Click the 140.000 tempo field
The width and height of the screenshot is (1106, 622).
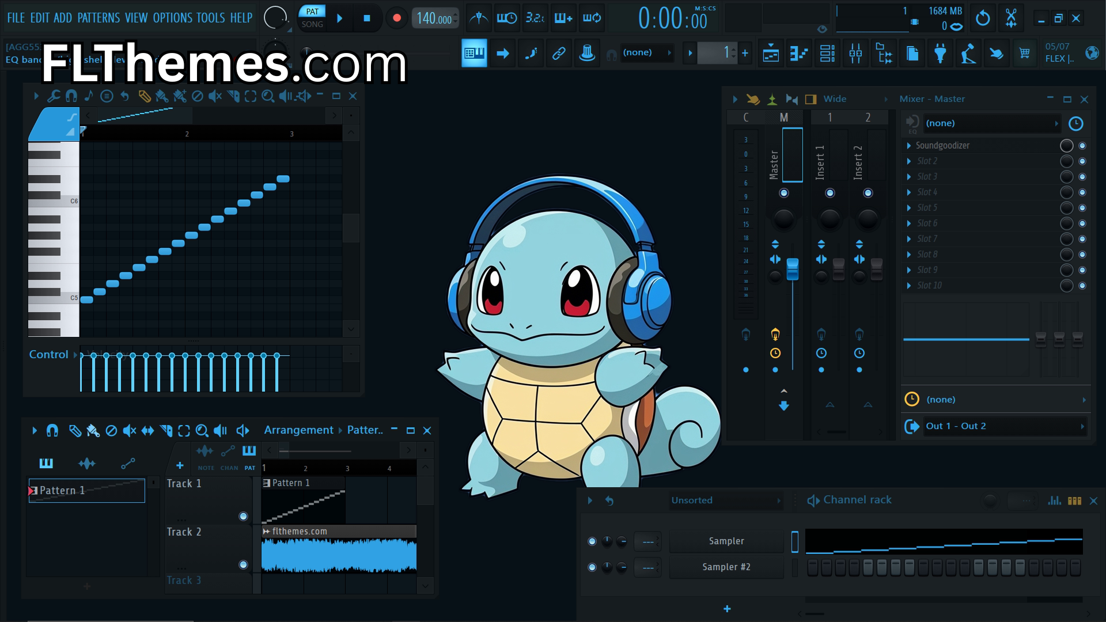coord(435,18)
